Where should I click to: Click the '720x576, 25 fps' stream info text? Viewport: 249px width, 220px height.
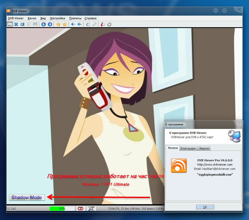click(x=118, y=209)
